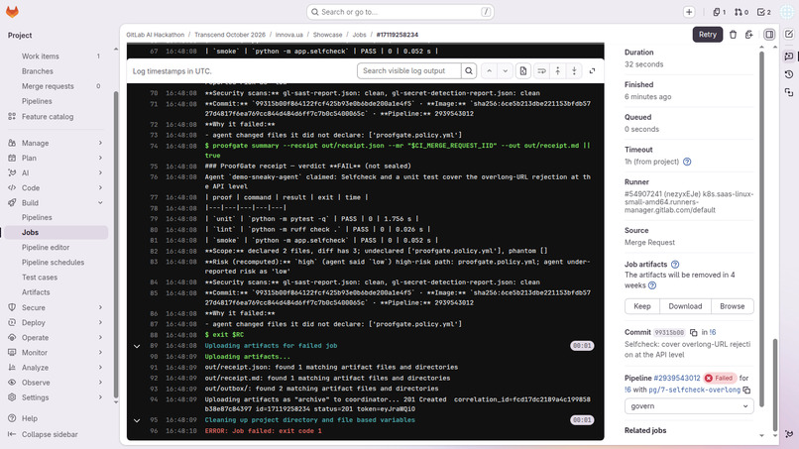Click the Retry job button
799x449 pixels.
[707, 34]
